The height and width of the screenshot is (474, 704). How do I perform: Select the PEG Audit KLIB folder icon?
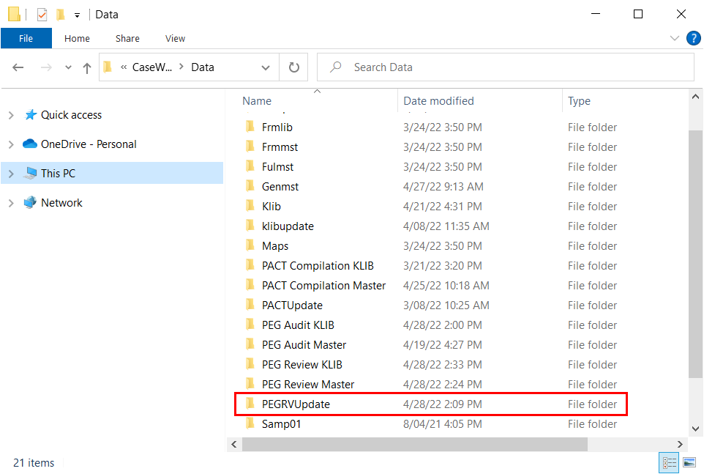click(x=250, y=325)
